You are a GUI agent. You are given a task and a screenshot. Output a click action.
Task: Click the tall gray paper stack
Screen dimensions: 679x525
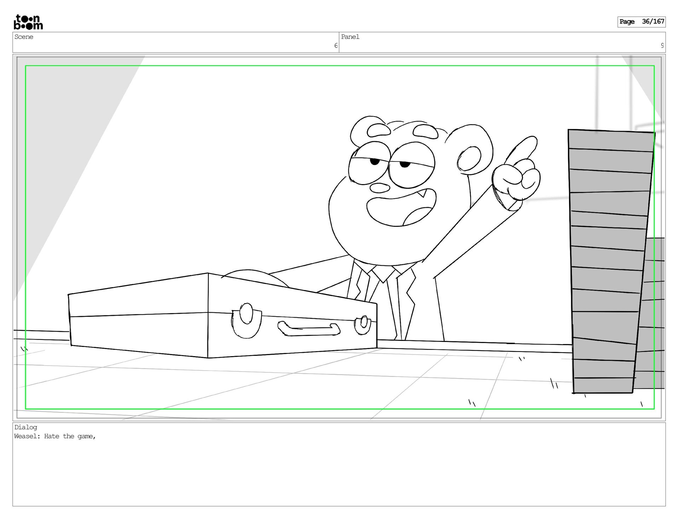click(608, 261)
